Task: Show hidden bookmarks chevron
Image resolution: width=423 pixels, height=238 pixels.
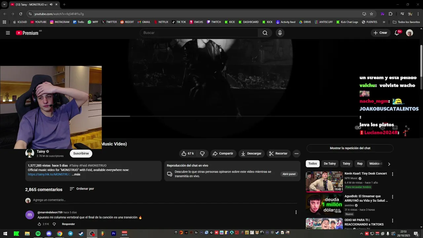Action: pos(384,22)
